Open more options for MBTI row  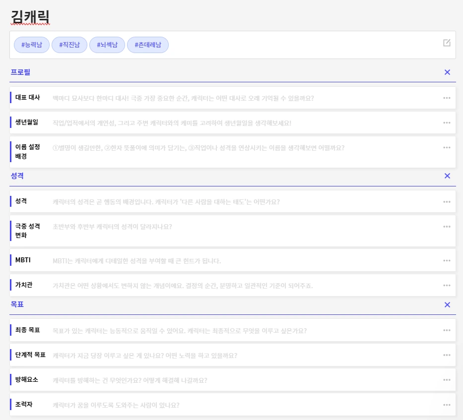pos(447,260)
